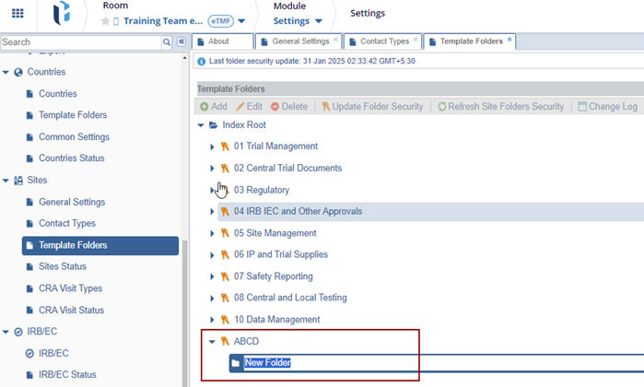This screenshot has height=387, width=644.
Task: Click Update Folder Security button
Action: [371, 107]
